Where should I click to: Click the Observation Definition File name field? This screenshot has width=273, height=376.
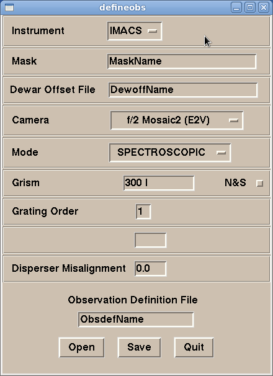point(136,320)
